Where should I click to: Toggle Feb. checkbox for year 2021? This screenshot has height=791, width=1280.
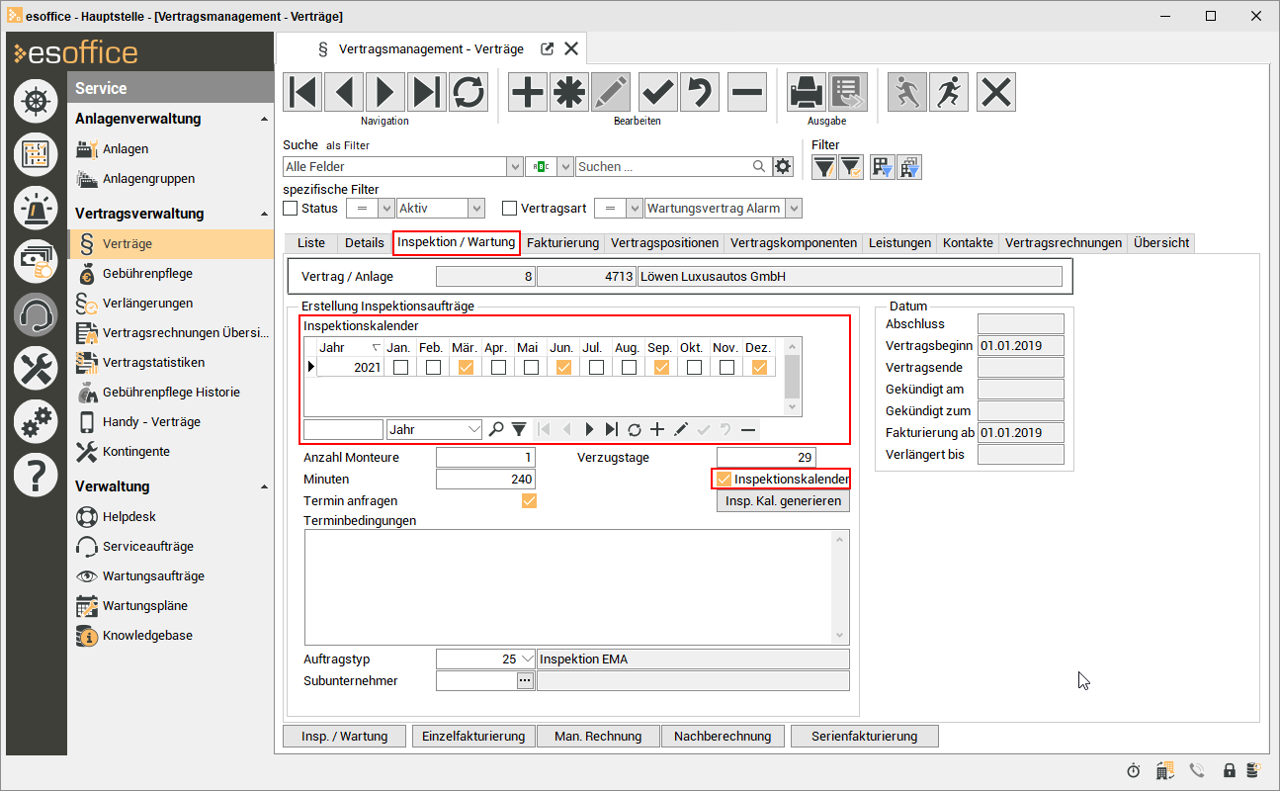click(433, 367)
